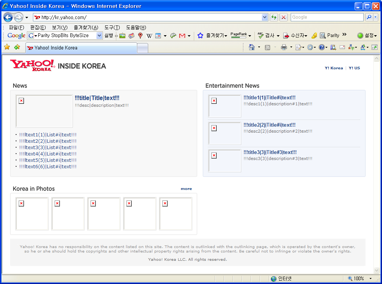Viewport: 382px width, 284px height.
Task: Click the Print icon in command bar
Action: pyautogui.click(x=284, y=47)
